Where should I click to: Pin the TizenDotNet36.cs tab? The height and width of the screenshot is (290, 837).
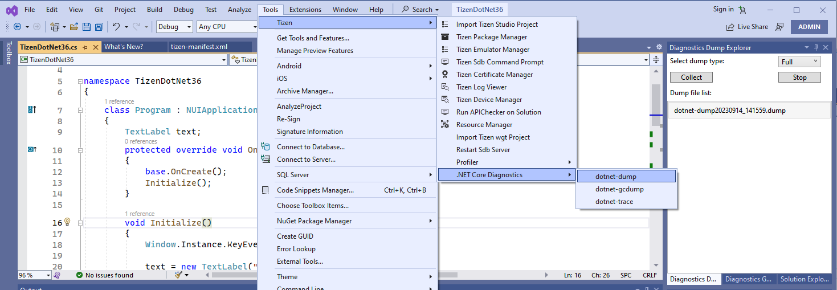pos(85,47)
